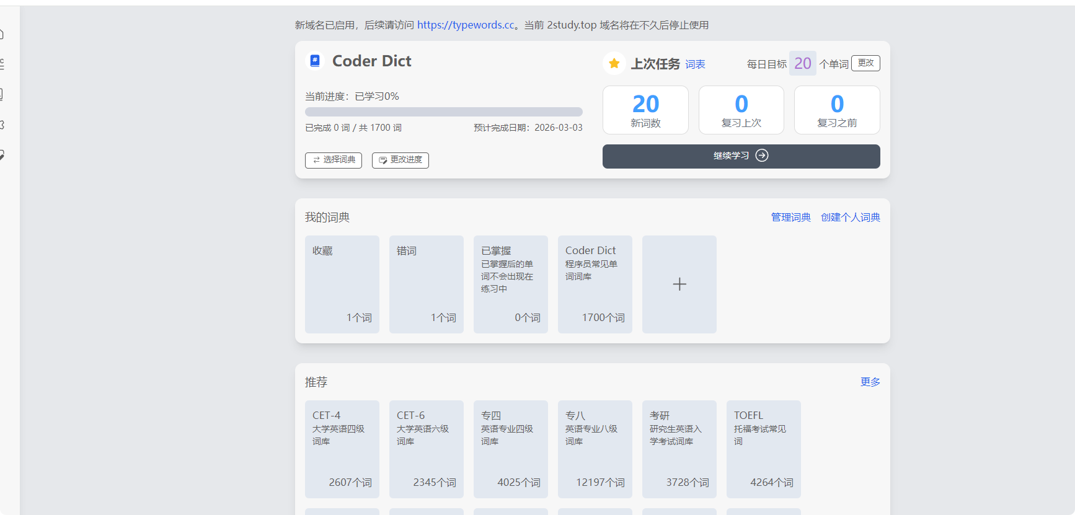Click the 我的词典 section heading

click(x=327, y=218)
